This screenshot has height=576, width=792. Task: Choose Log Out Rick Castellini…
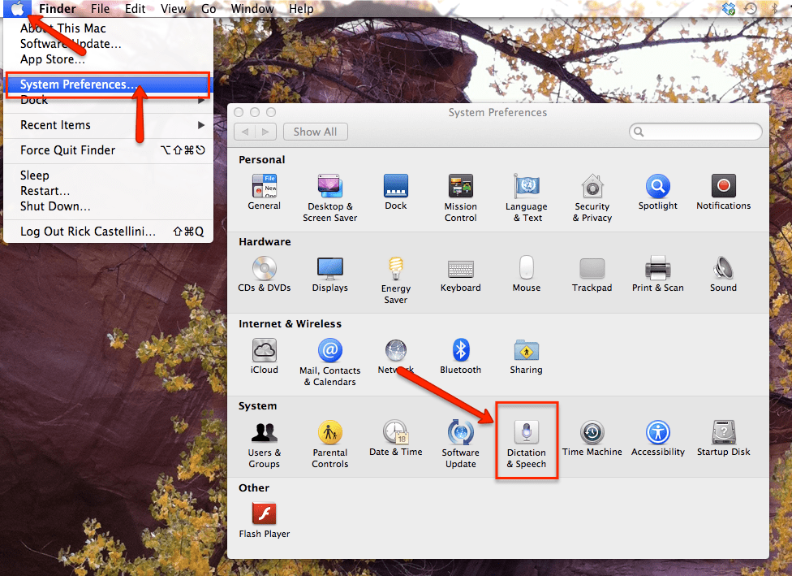click(x=108, y=232)
